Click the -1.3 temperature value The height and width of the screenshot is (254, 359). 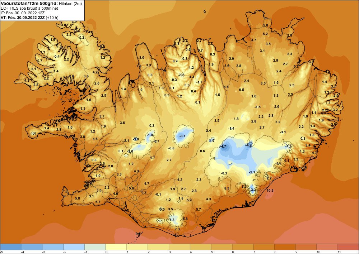click(171, 220)
